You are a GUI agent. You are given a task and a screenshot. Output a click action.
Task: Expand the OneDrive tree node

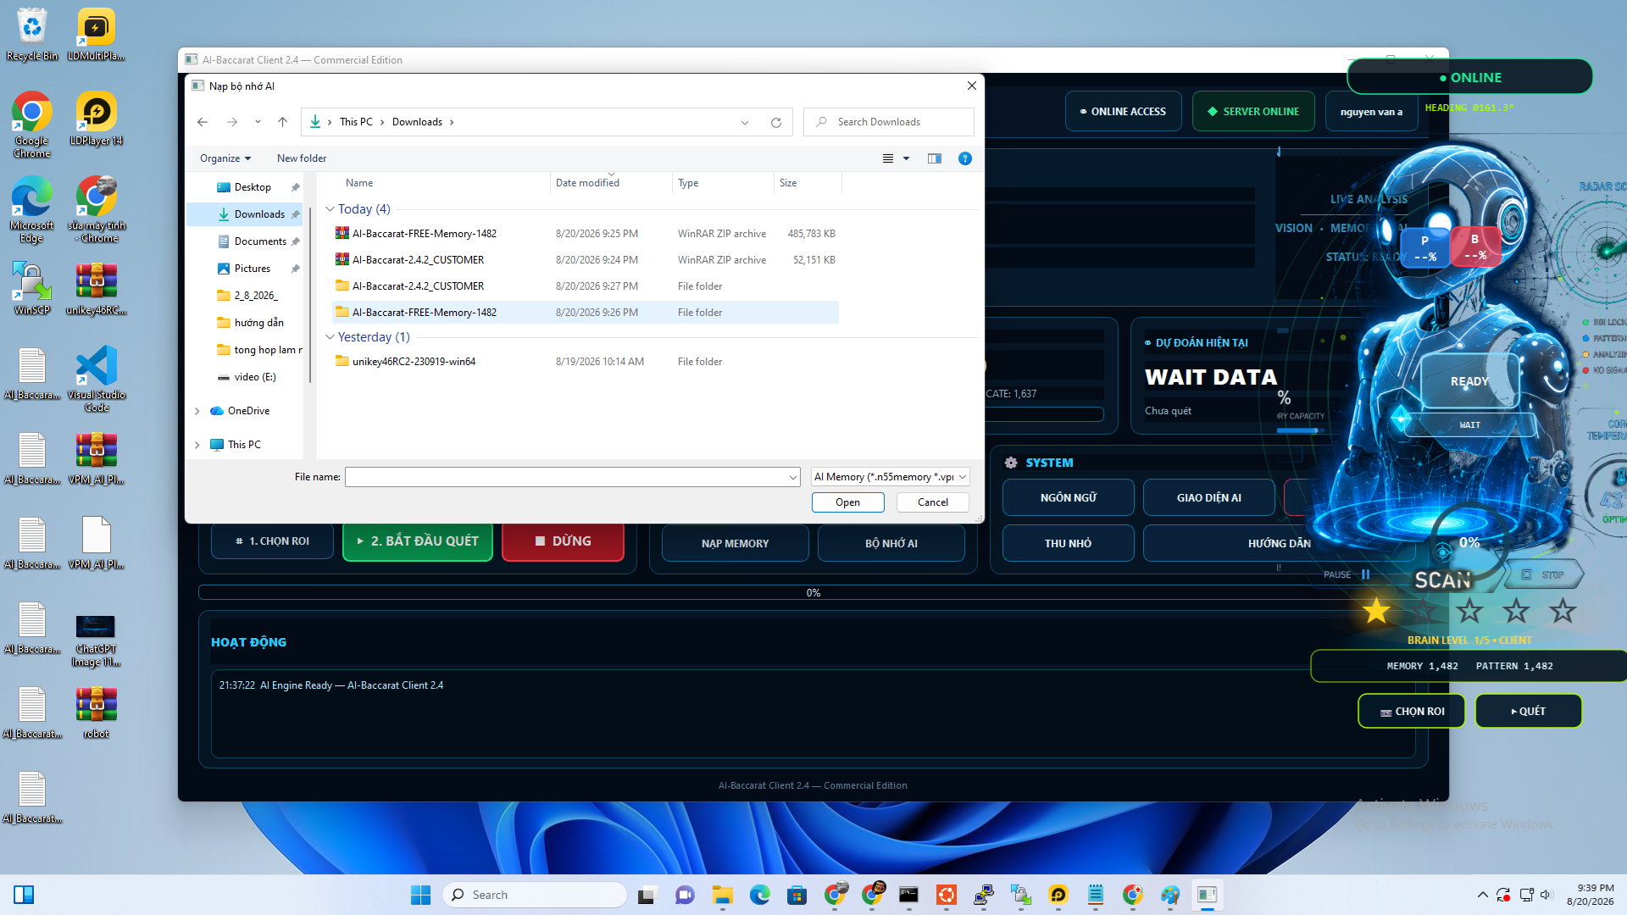[197, 411]
